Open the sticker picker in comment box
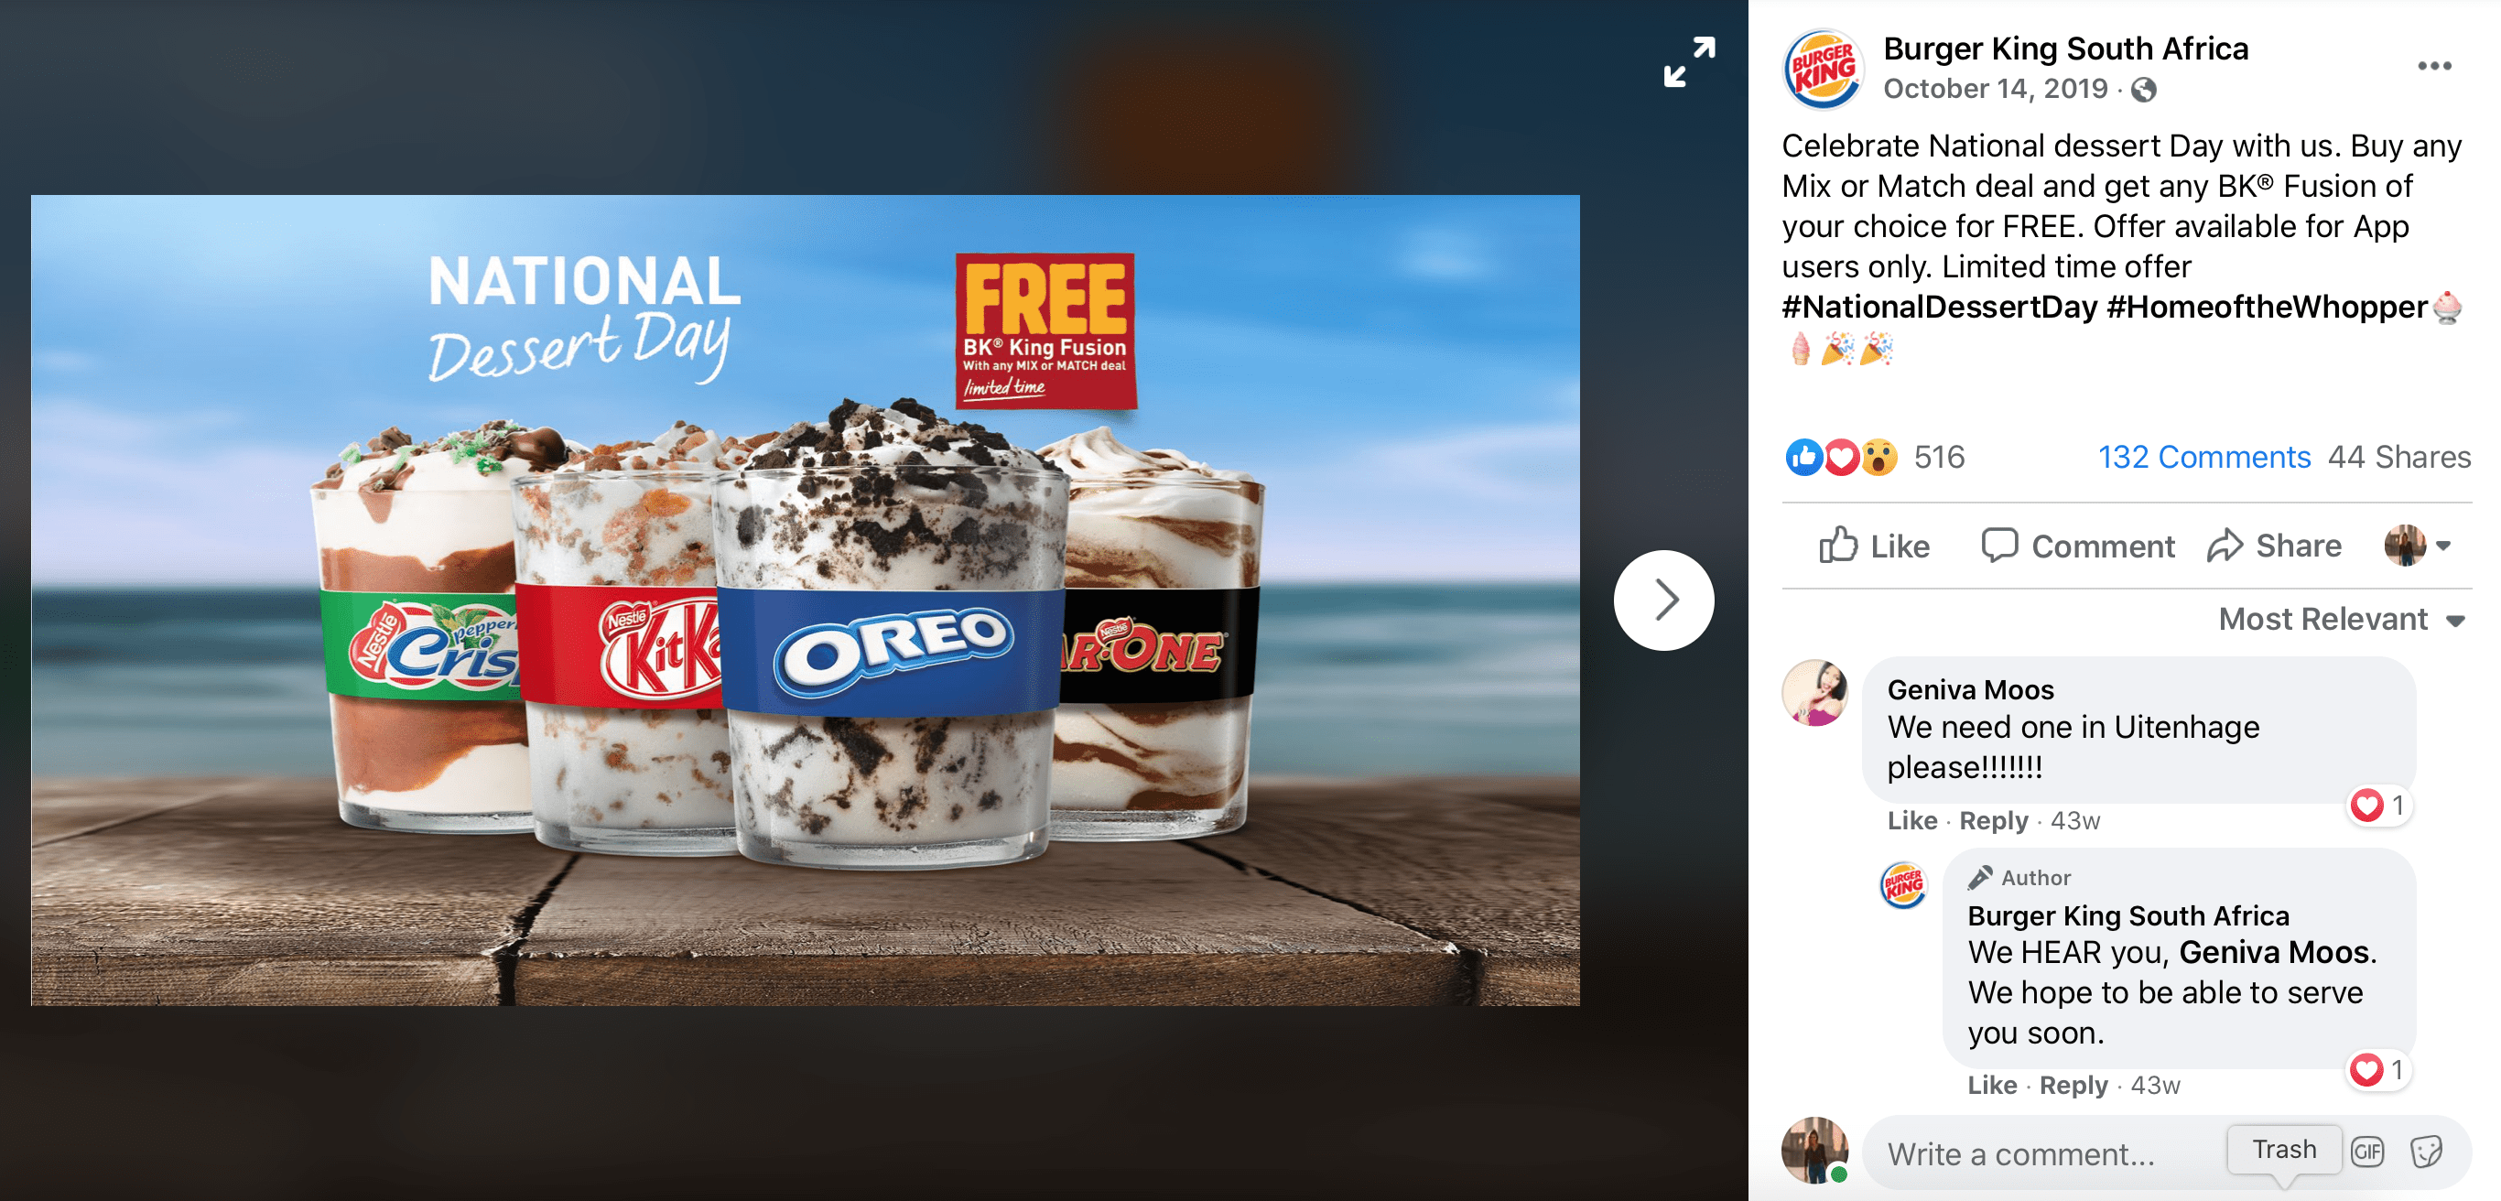 pos(2425,1152)
